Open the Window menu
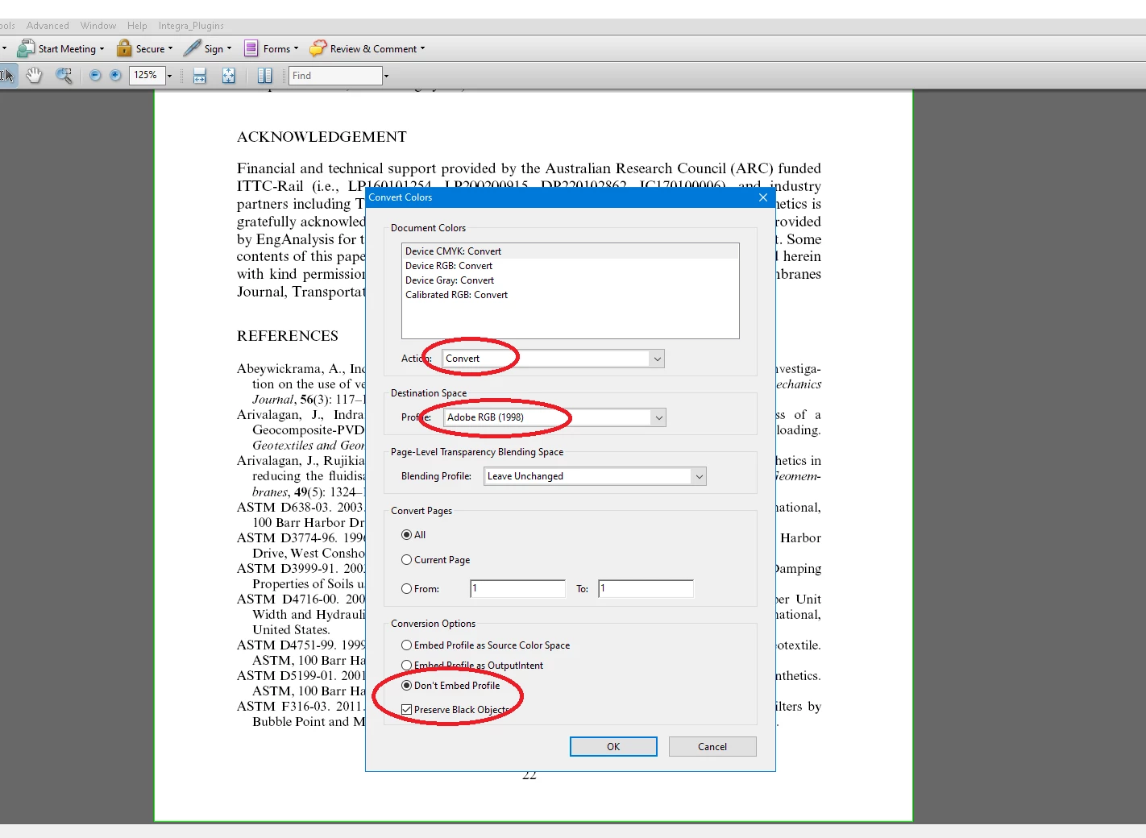The height and width of the screenshot is (838, 1146). coord(98,26)
